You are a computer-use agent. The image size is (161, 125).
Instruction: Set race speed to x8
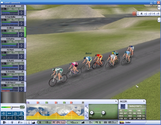158,14
